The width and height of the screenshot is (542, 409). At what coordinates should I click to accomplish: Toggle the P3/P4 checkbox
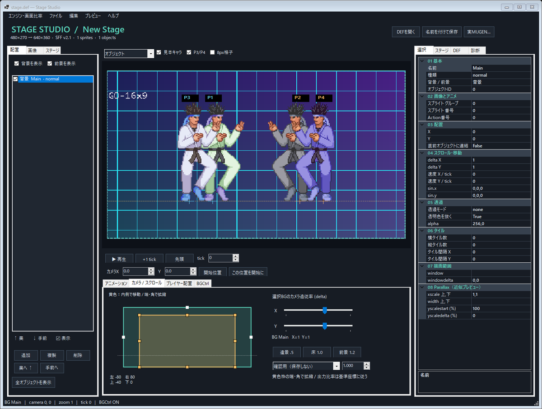[189, 52]
